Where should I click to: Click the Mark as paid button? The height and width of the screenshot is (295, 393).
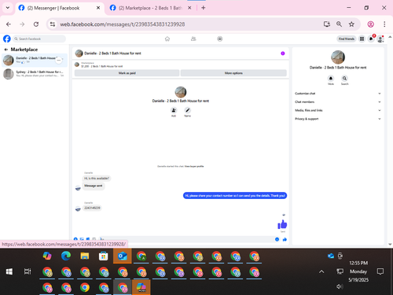[127, 73]
